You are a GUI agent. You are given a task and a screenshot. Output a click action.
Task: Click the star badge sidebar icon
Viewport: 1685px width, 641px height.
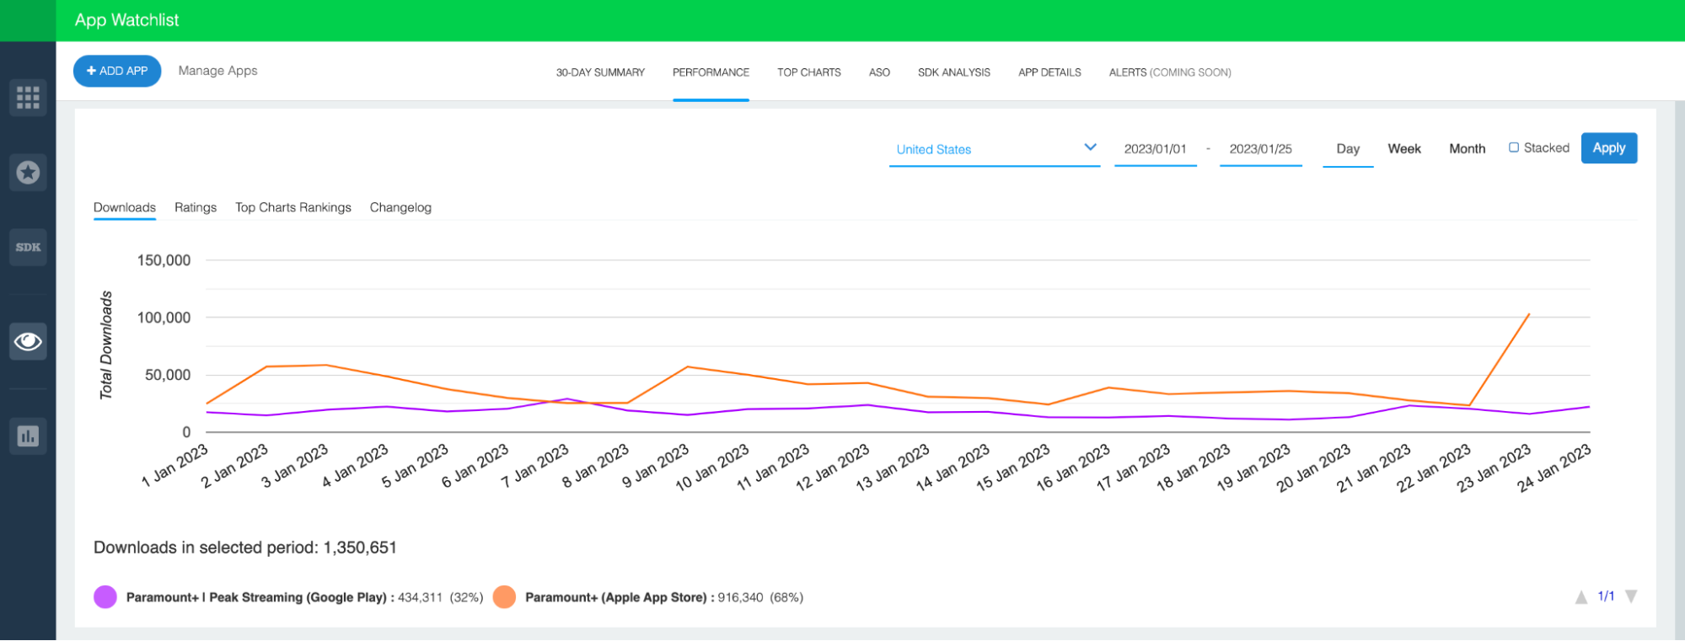point(28,173)
